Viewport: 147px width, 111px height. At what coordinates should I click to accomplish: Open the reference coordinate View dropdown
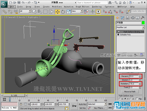click(82, 11)
